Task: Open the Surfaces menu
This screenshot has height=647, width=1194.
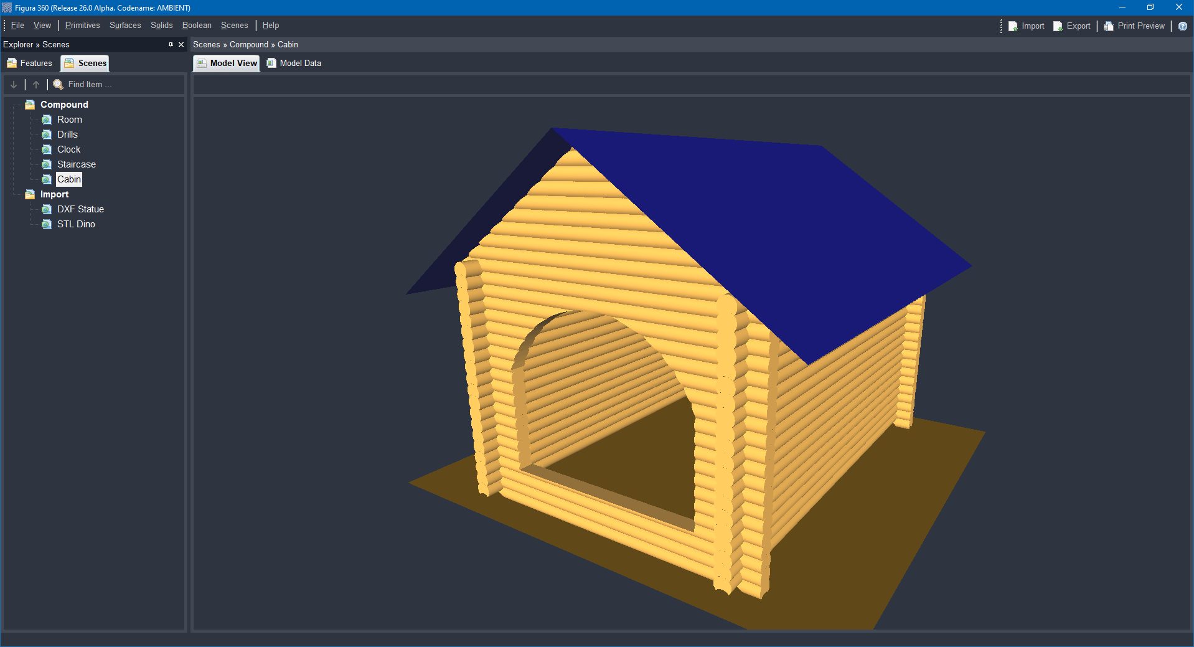Action: click(x=125, y=25)
